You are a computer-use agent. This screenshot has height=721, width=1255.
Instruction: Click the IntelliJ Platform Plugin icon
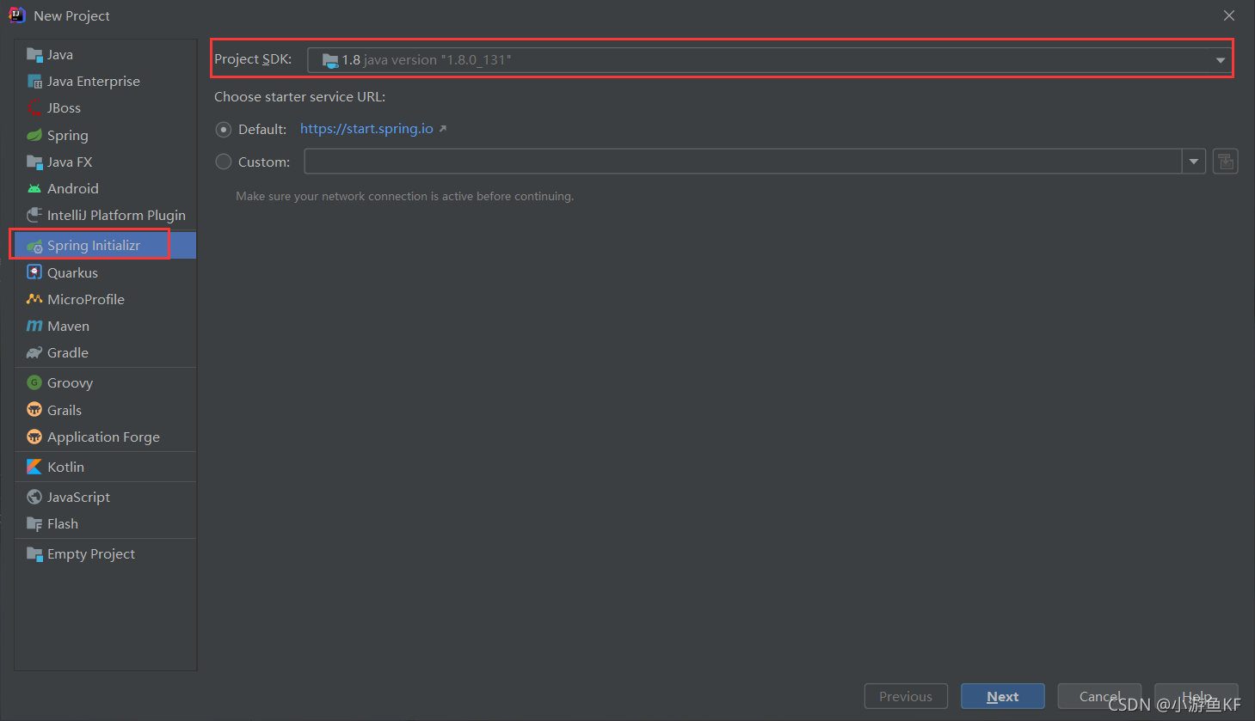[34, 215]
